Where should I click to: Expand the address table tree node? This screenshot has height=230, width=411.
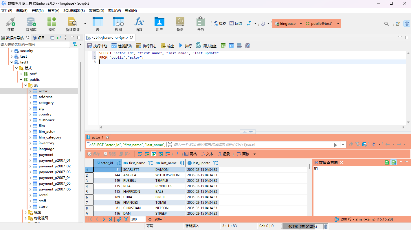click(30, 97)
